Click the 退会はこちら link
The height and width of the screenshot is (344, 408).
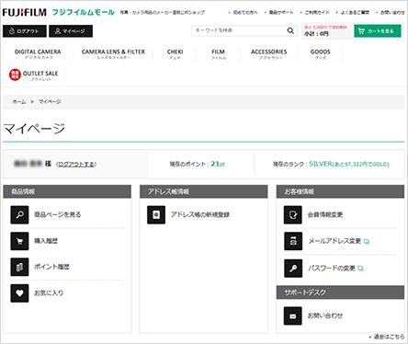[389, 337]
